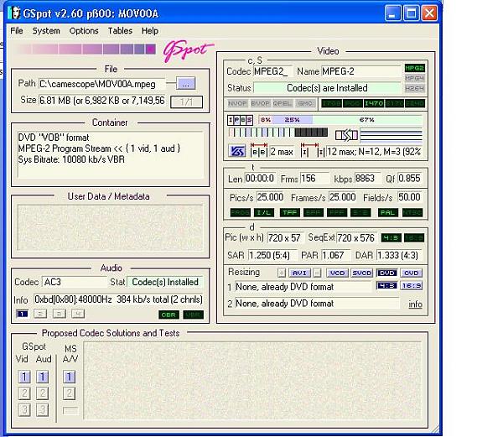Click MS A/V solution button 1
Viewport: 503px width, 437px height.
[69, 377]
